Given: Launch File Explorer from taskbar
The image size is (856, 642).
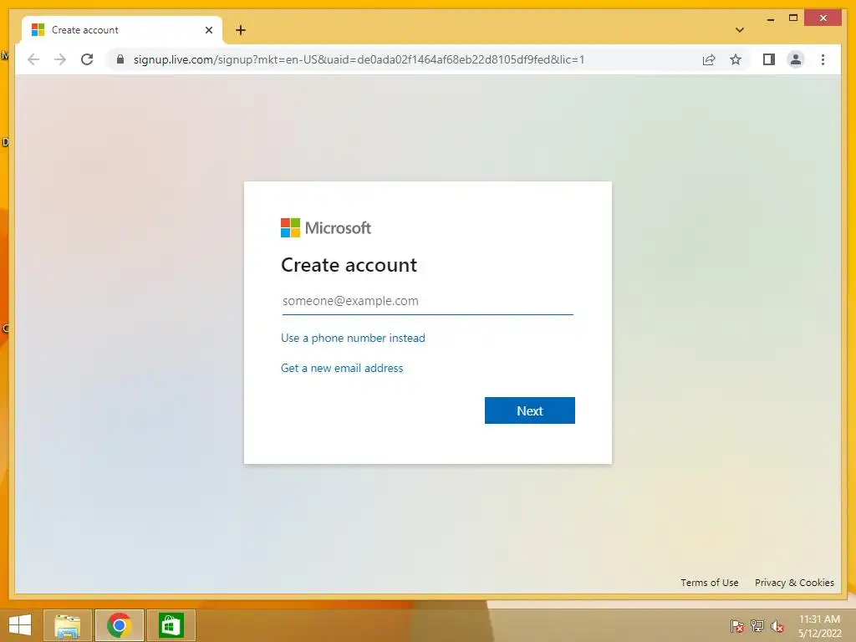Looking at the screenshot, I should point(68,625).
